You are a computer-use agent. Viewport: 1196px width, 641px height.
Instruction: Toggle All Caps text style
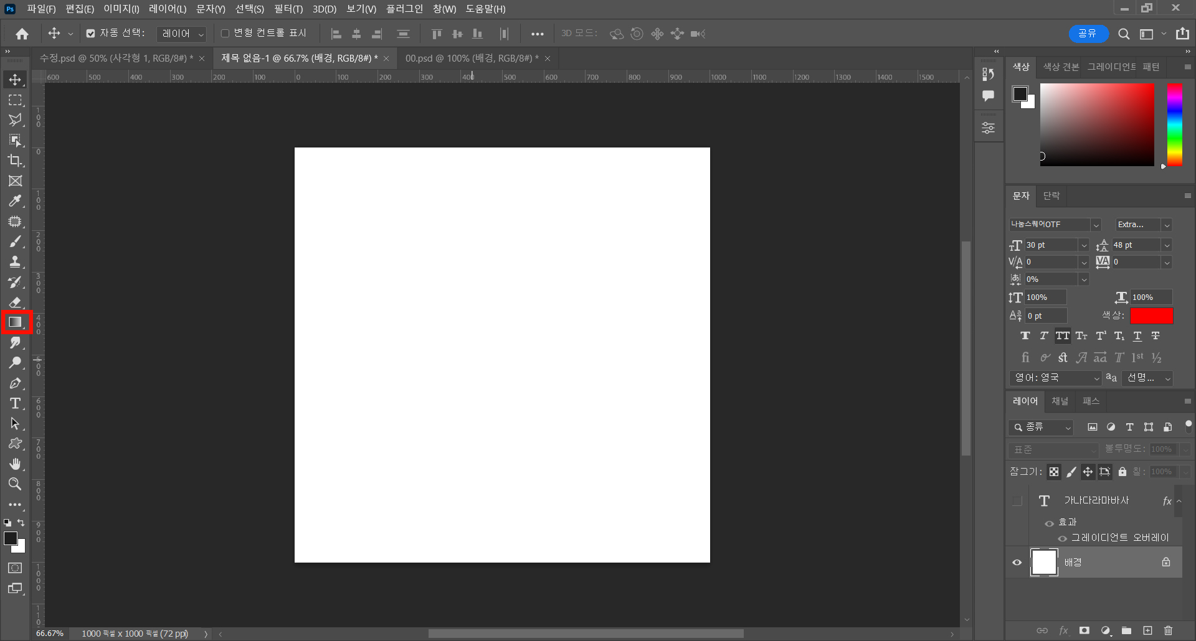[1063, 336]
